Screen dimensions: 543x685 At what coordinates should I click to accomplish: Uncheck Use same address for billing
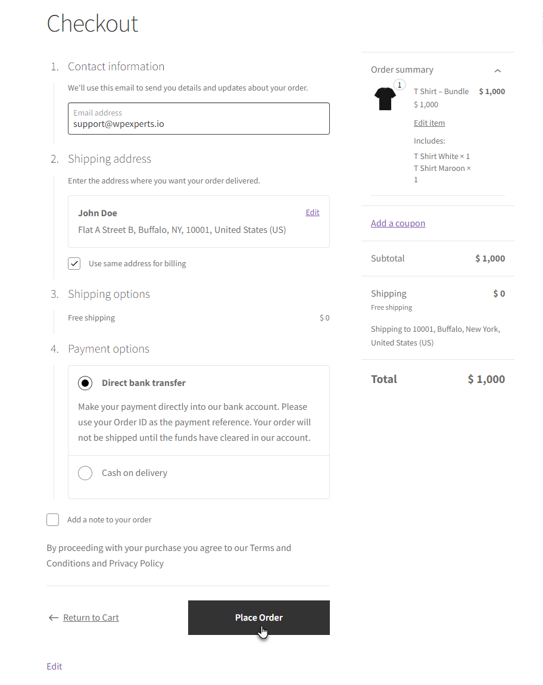coord(74,263)
